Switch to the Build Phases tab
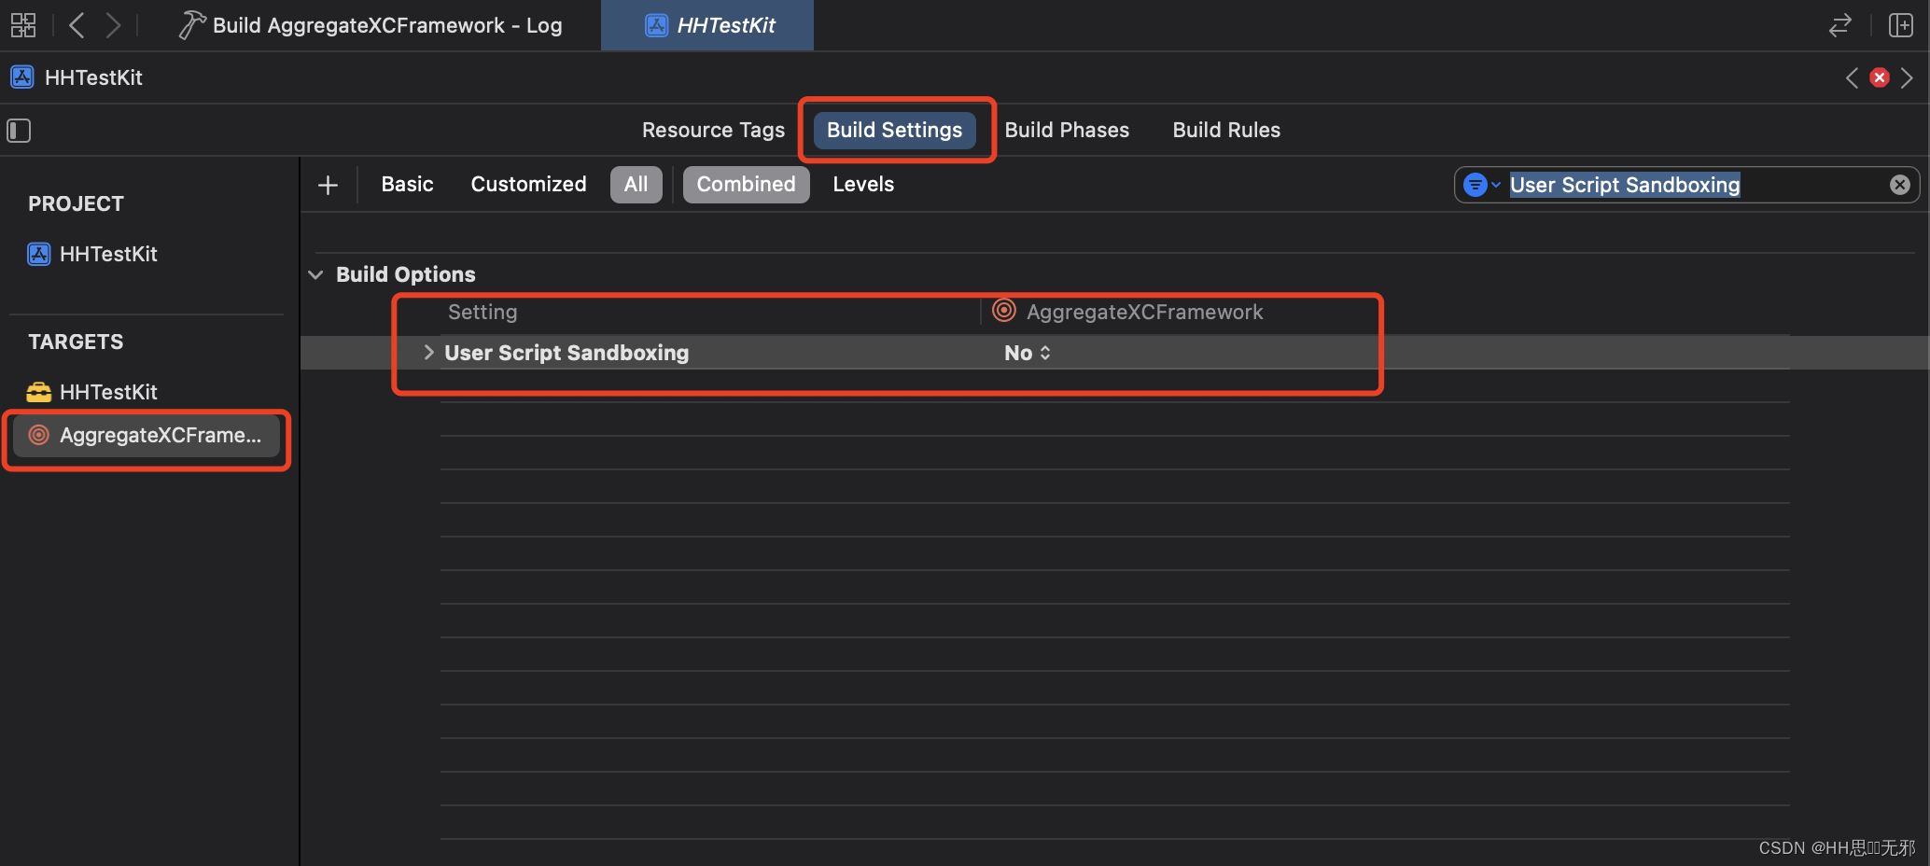The image size is (1930, 866). click(x=1067, y=130)
